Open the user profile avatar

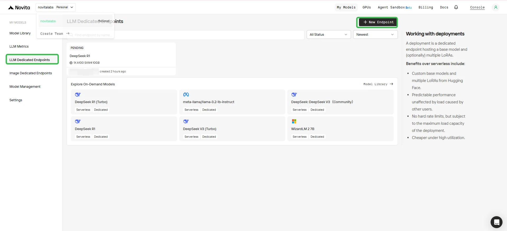click(496, 7)
